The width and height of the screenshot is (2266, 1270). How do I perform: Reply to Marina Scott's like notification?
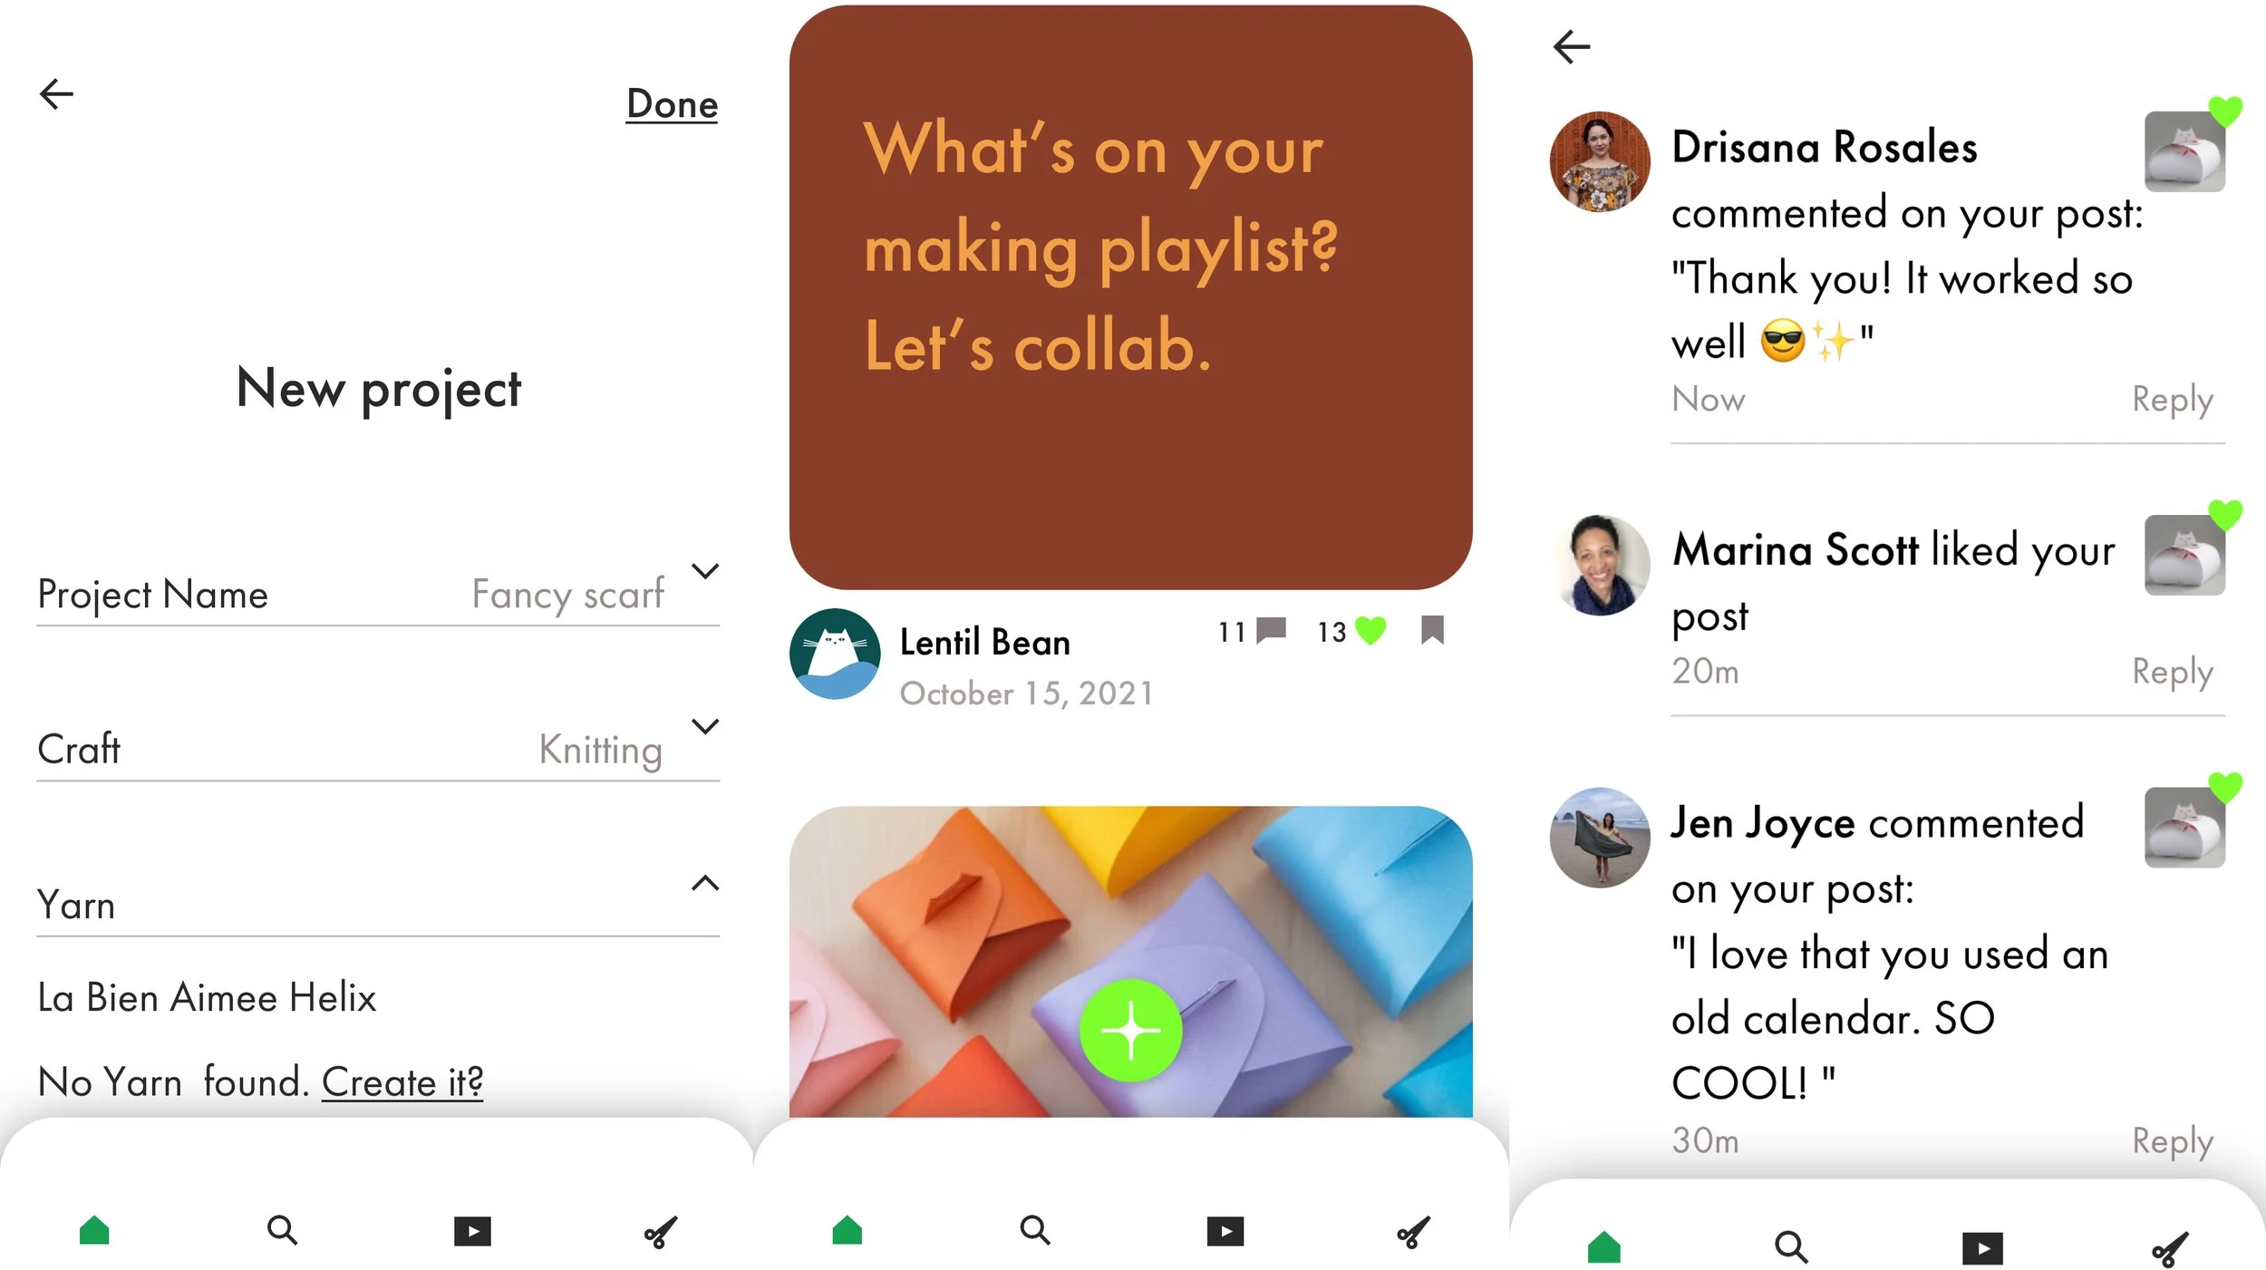click(x=2172, y=672)
